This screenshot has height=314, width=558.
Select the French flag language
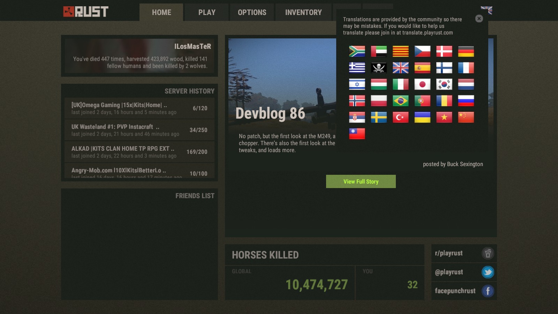(466, 68)
